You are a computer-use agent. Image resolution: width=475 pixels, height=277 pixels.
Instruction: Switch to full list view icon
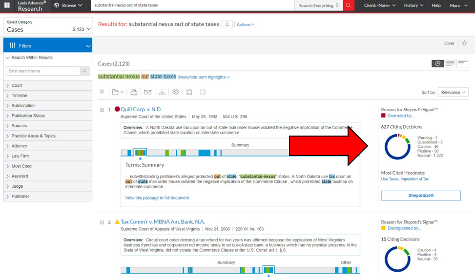(450, 63)
